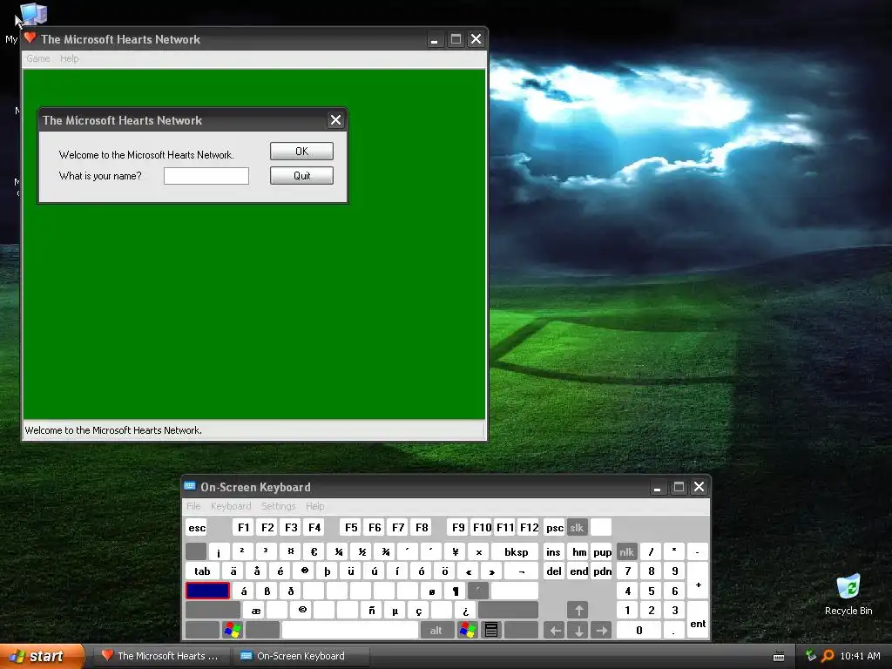892x669 pixels.
Task: Click Quit in the Hearts welcome dialog
Action: click(x=301, y=176)
